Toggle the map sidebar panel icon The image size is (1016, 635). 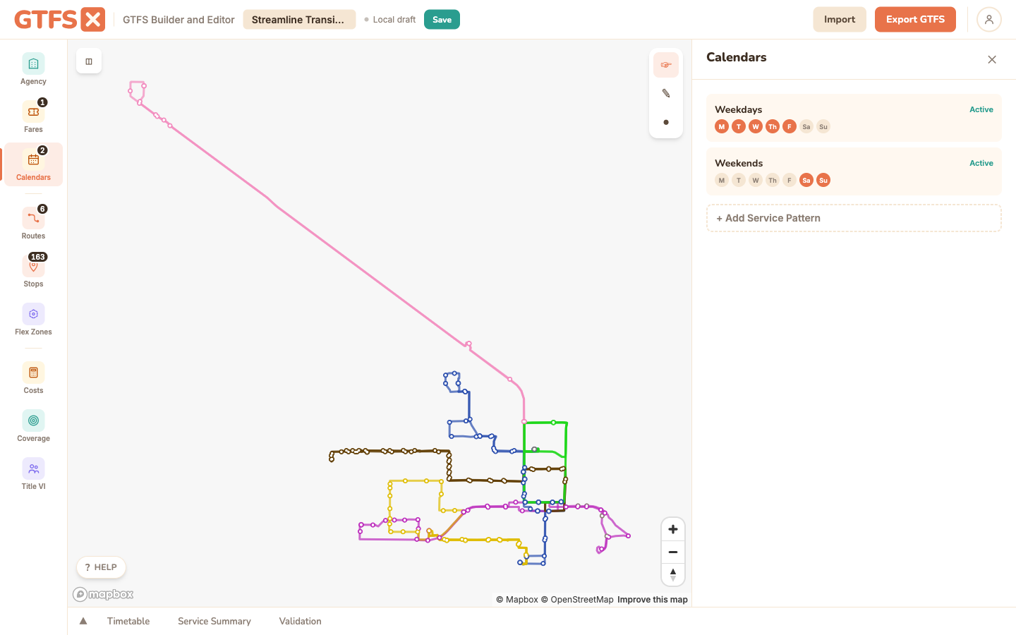tap(89, 61)
